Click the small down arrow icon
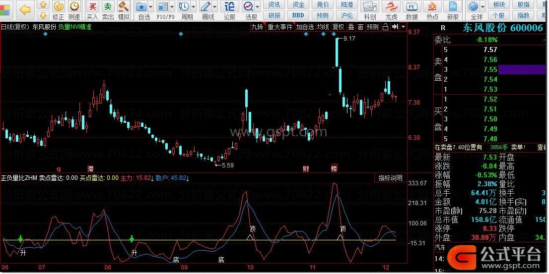The height and width of the screenshot is (274, 549). click(x=43, y=15)
